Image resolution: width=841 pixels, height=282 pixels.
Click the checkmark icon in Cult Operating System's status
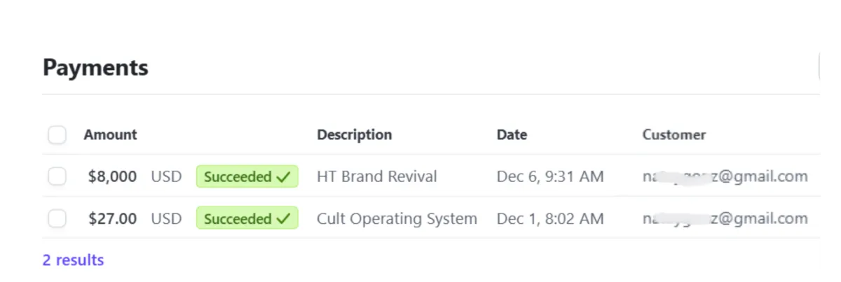(x=283, y=219)
